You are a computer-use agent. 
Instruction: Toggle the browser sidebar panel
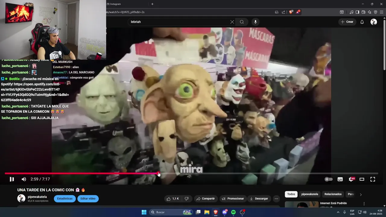pos(357,12)
